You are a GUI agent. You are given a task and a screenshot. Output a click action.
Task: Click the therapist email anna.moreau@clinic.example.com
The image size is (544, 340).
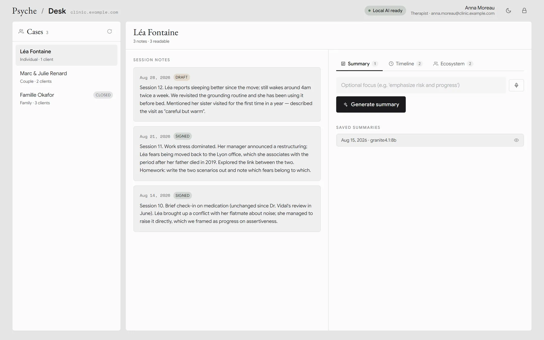coord(463,14)
